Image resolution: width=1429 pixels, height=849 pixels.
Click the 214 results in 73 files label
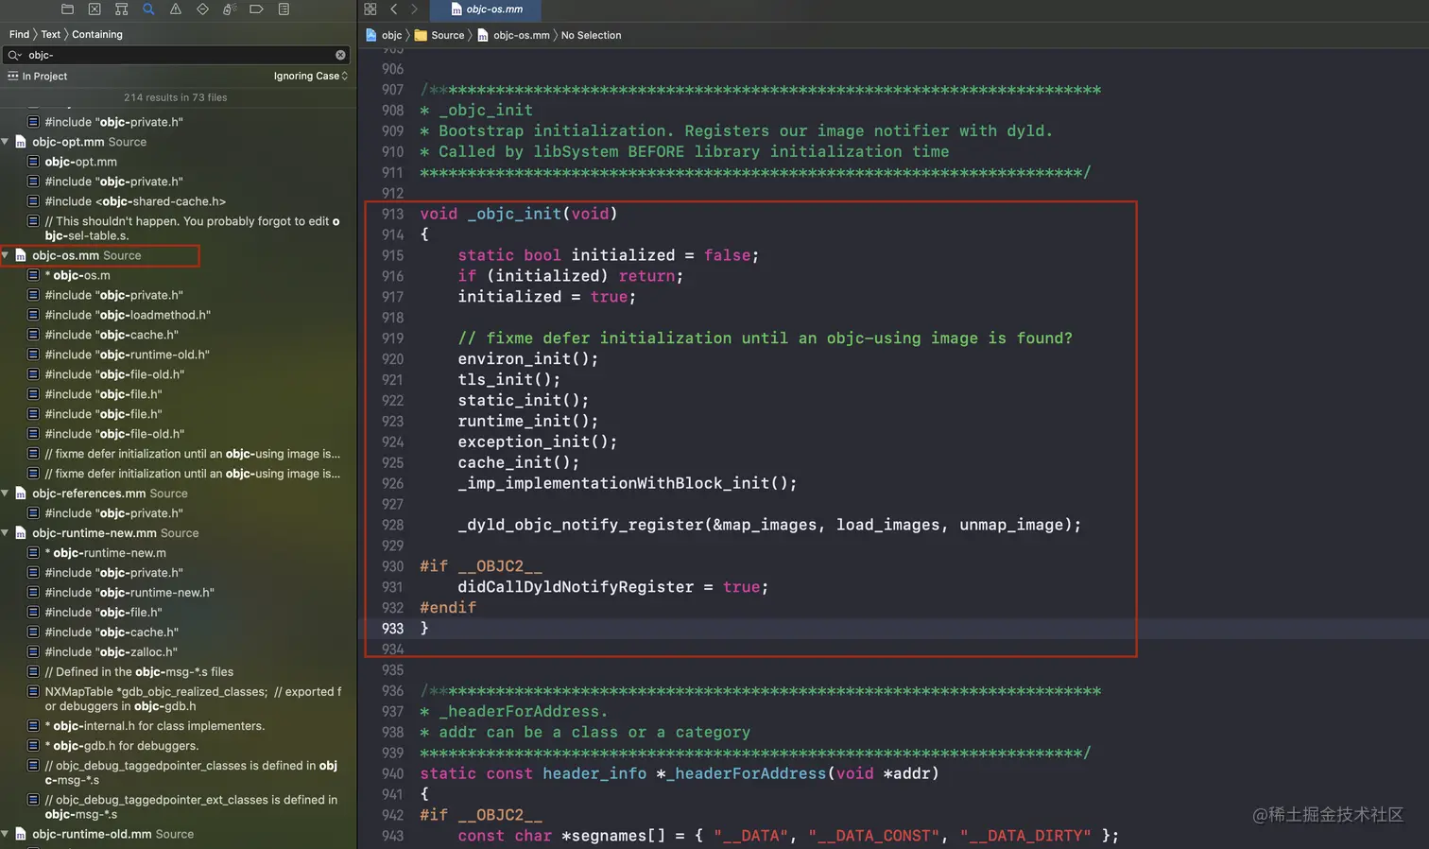pos(175,97)
